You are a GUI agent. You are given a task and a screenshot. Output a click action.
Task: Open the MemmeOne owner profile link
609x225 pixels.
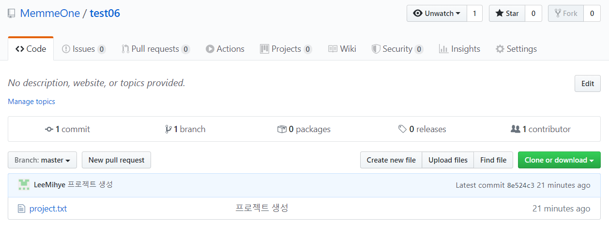click(50, 13)
